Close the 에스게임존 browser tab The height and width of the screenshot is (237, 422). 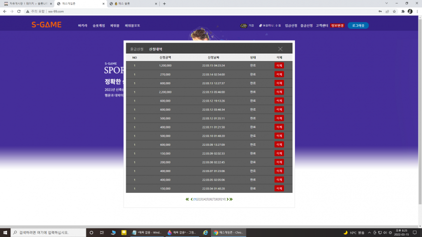103,4
